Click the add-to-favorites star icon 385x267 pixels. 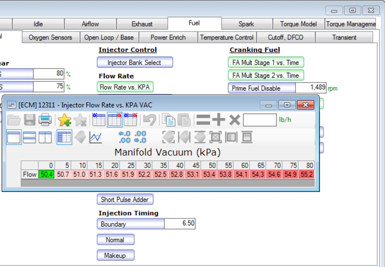64,120
